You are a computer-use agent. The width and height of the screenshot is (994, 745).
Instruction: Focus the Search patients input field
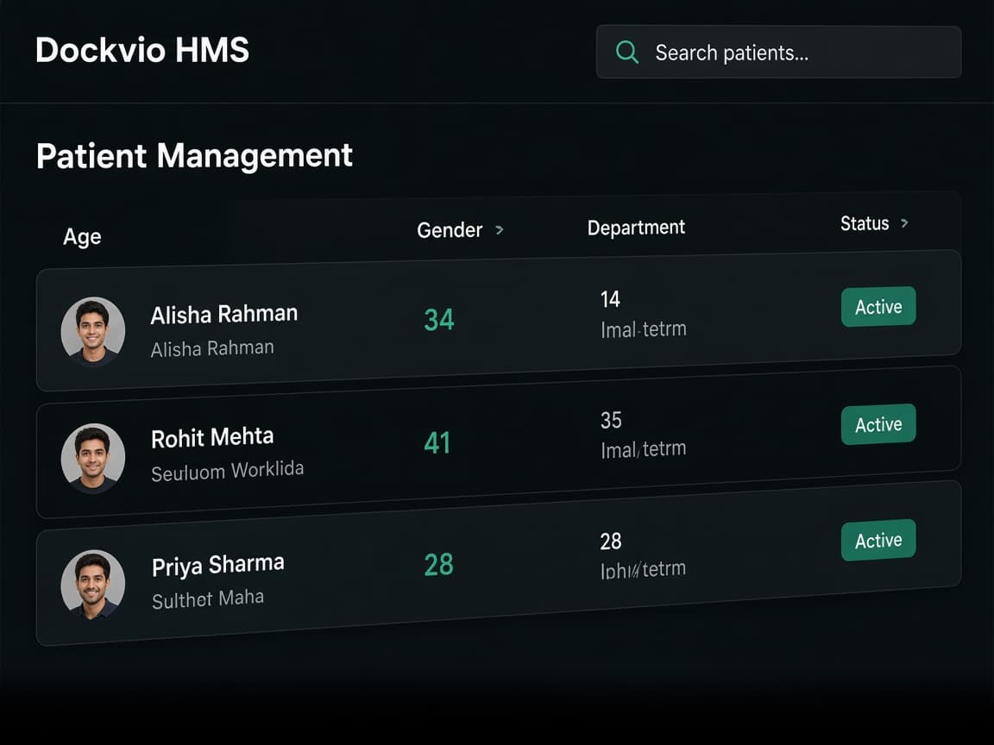pos(778,52)
